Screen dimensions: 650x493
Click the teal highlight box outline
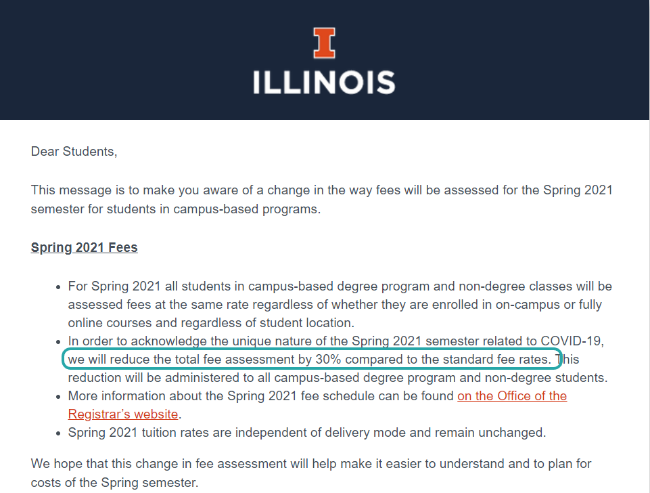click(x=312, y=360)
